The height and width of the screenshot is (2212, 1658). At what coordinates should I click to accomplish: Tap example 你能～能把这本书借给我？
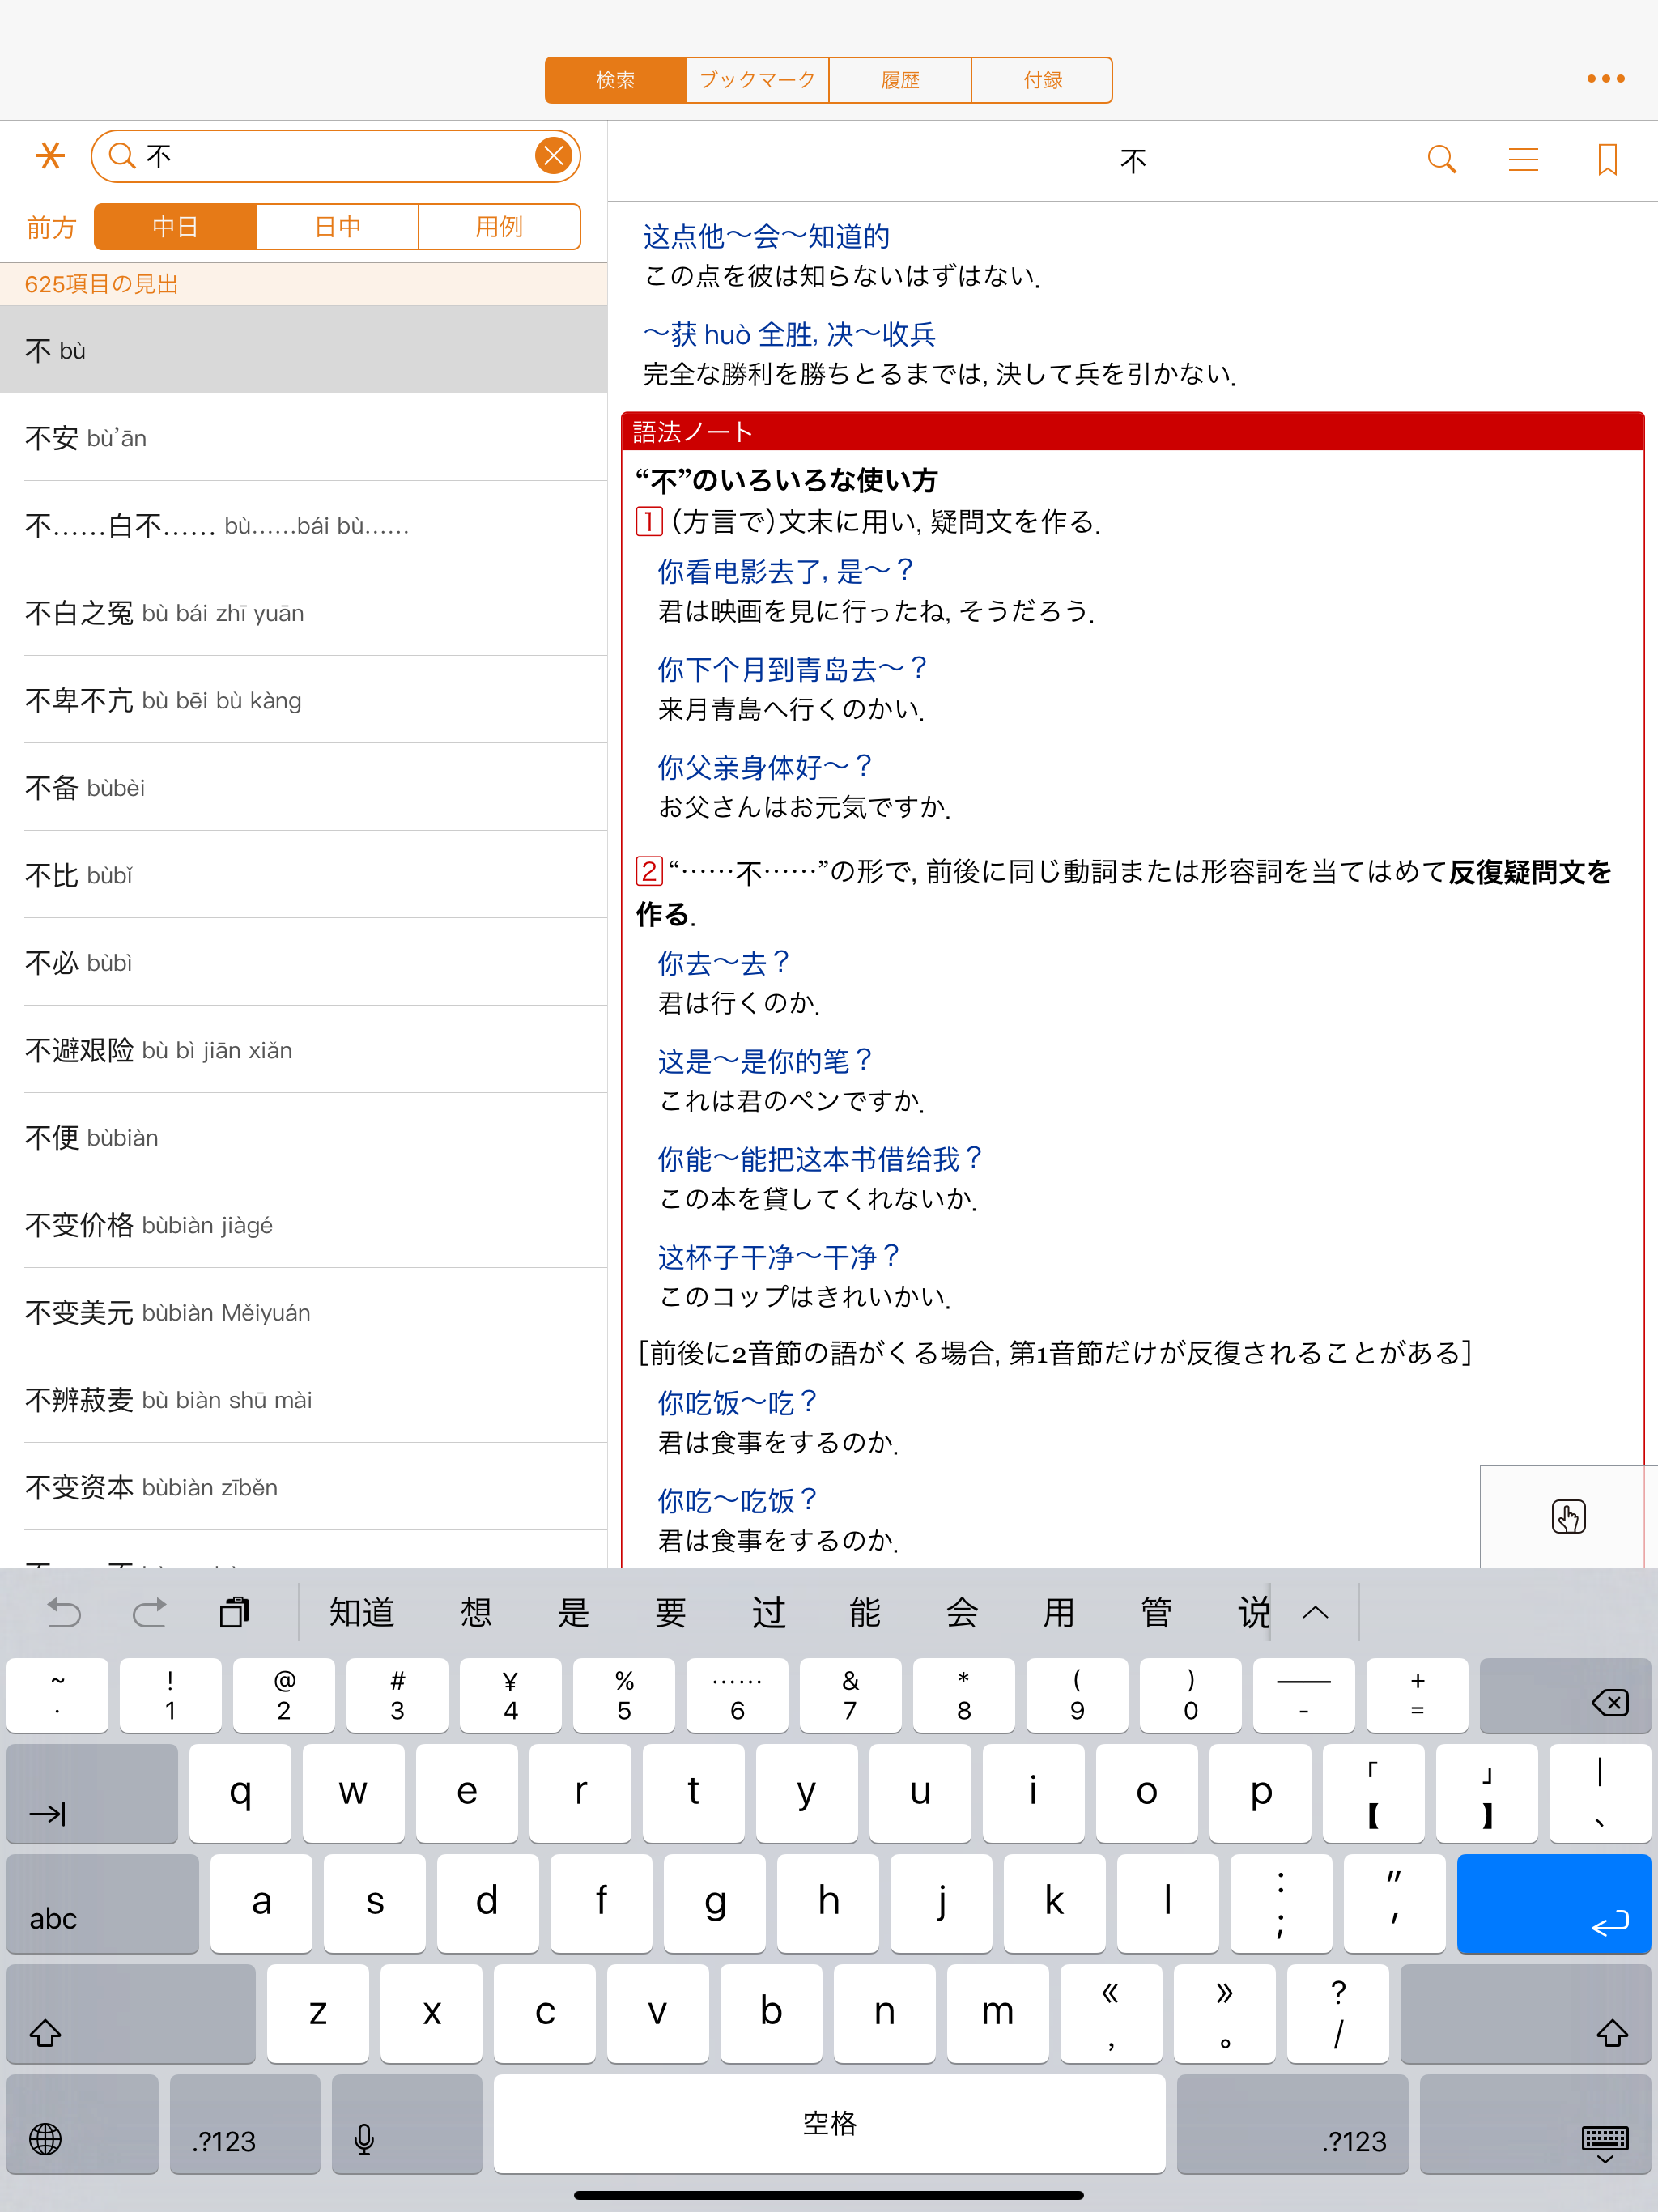pos(820,1159)
